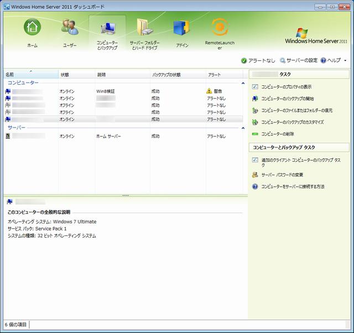Open the ホーム home icon
The image size is (354, 333).
[x=32, y=27]
